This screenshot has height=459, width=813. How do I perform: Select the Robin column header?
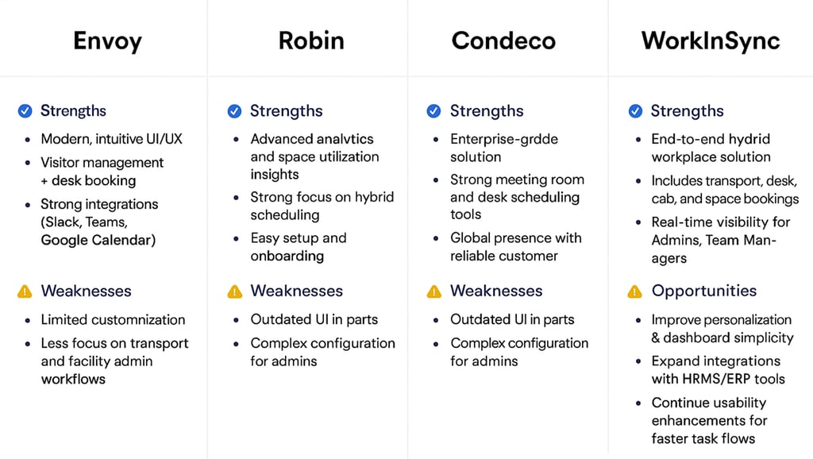(x=311, y=40)
